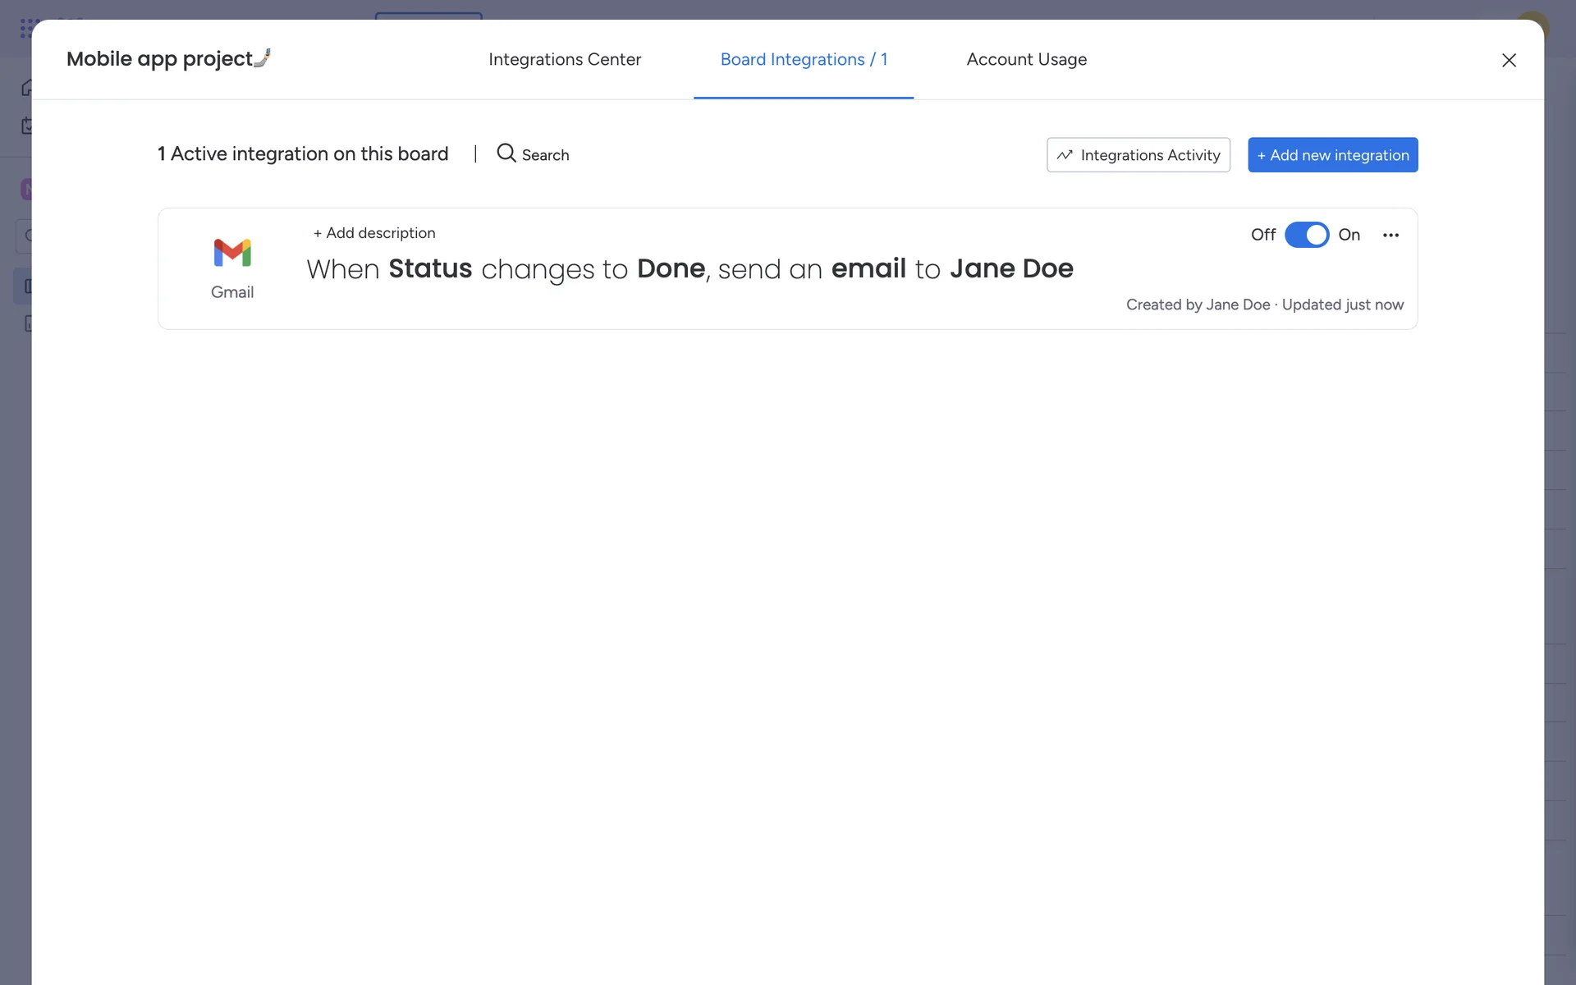This screenshot has width=1576, height=985.
Task: Click the Add description link
Action: [x=374, y=233]
